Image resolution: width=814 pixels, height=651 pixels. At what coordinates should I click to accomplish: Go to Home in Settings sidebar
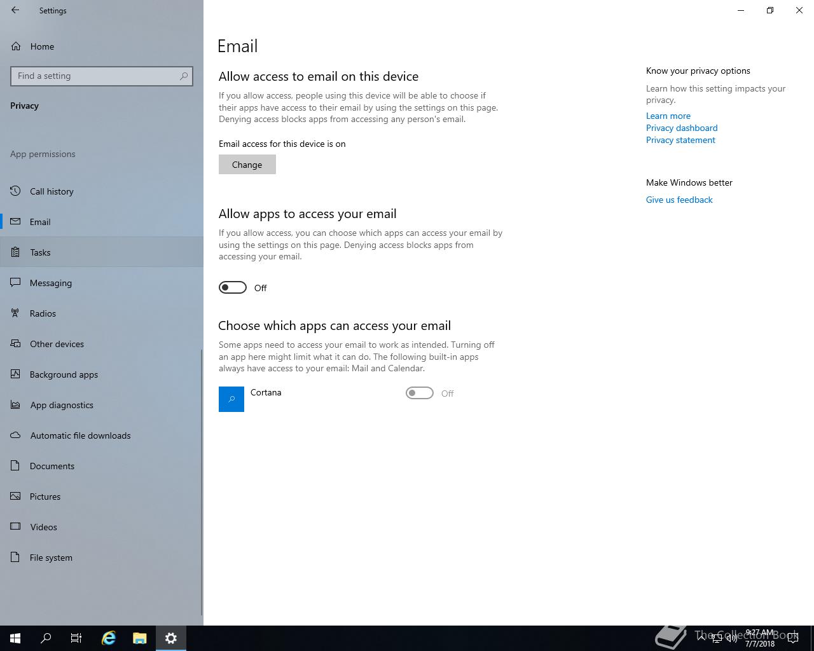102,46
